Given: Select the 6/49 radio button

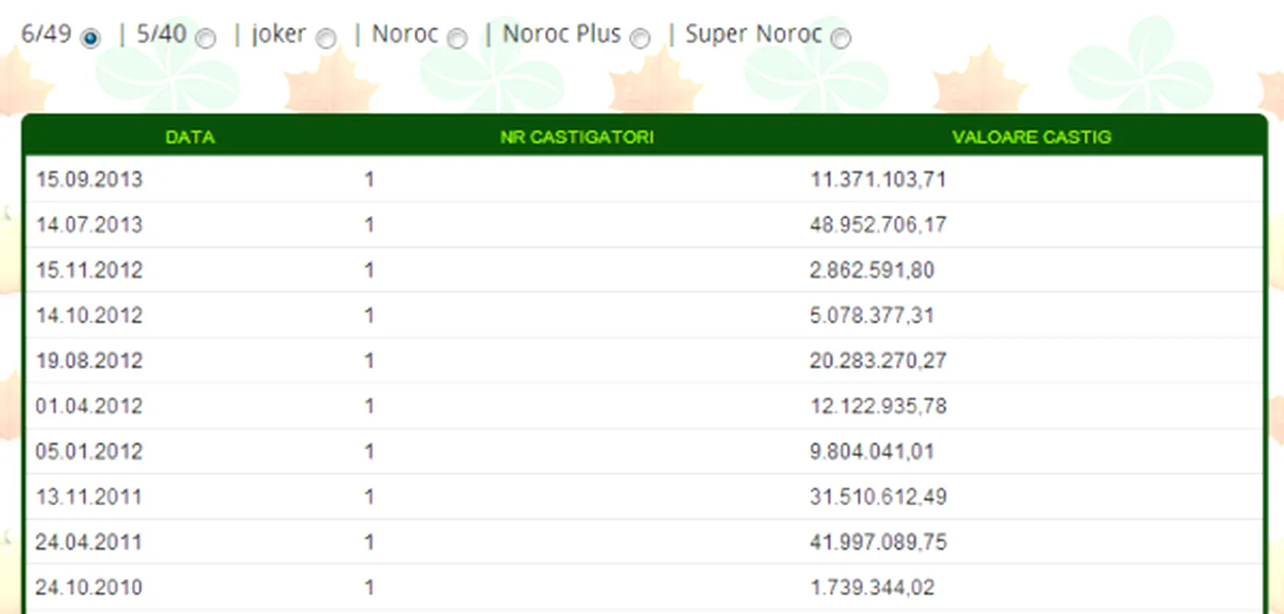Looking at the screenshot, I should 90,39.
